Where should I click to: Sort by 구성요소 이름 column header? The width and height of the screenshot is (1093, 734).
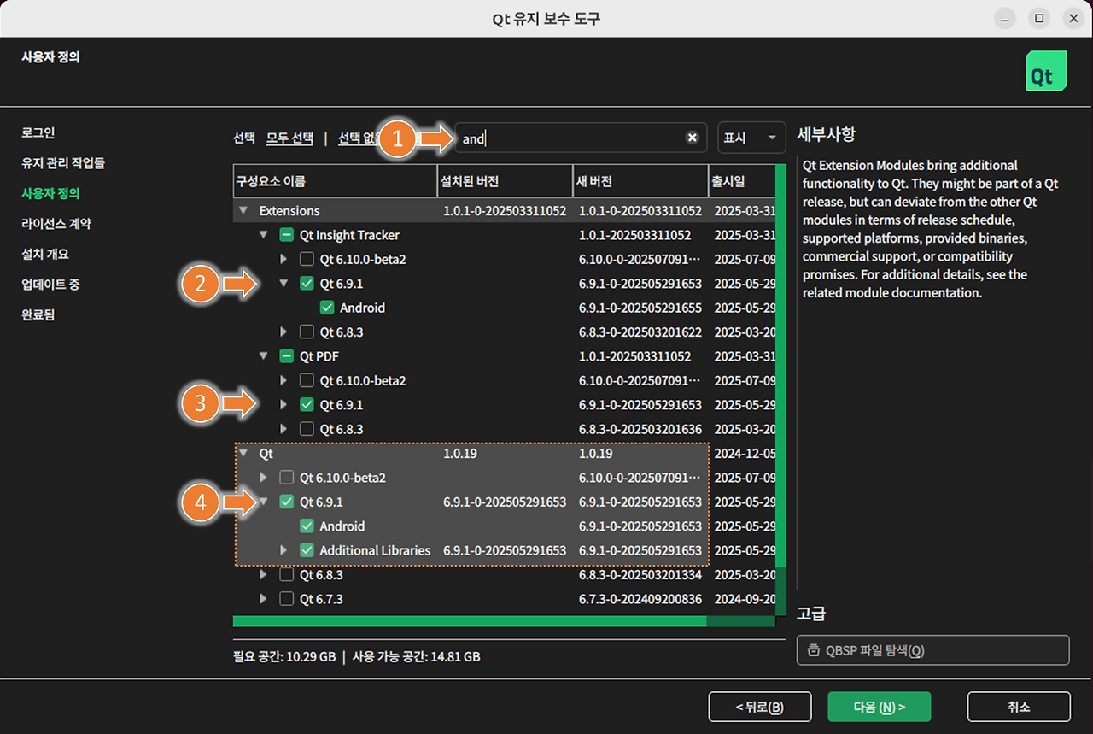click(x=335, y=181)
